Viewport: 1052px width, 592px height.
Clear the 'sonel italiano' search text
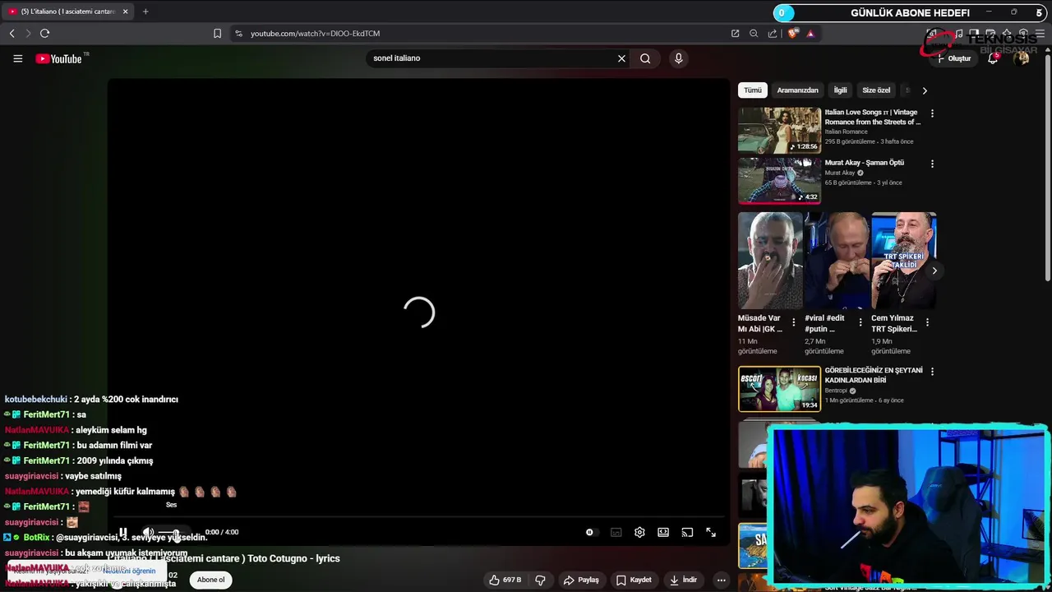point(621,58)
